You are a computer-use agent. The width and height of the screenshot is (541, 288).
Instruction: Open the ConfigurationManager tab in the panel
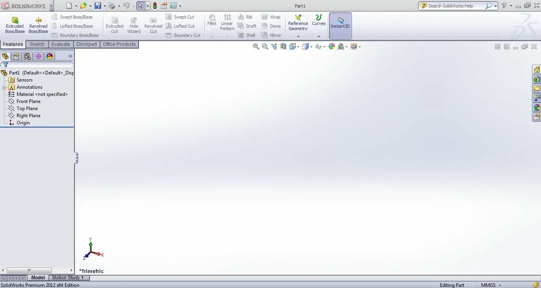pyautogui.click(x=27, y=56)
